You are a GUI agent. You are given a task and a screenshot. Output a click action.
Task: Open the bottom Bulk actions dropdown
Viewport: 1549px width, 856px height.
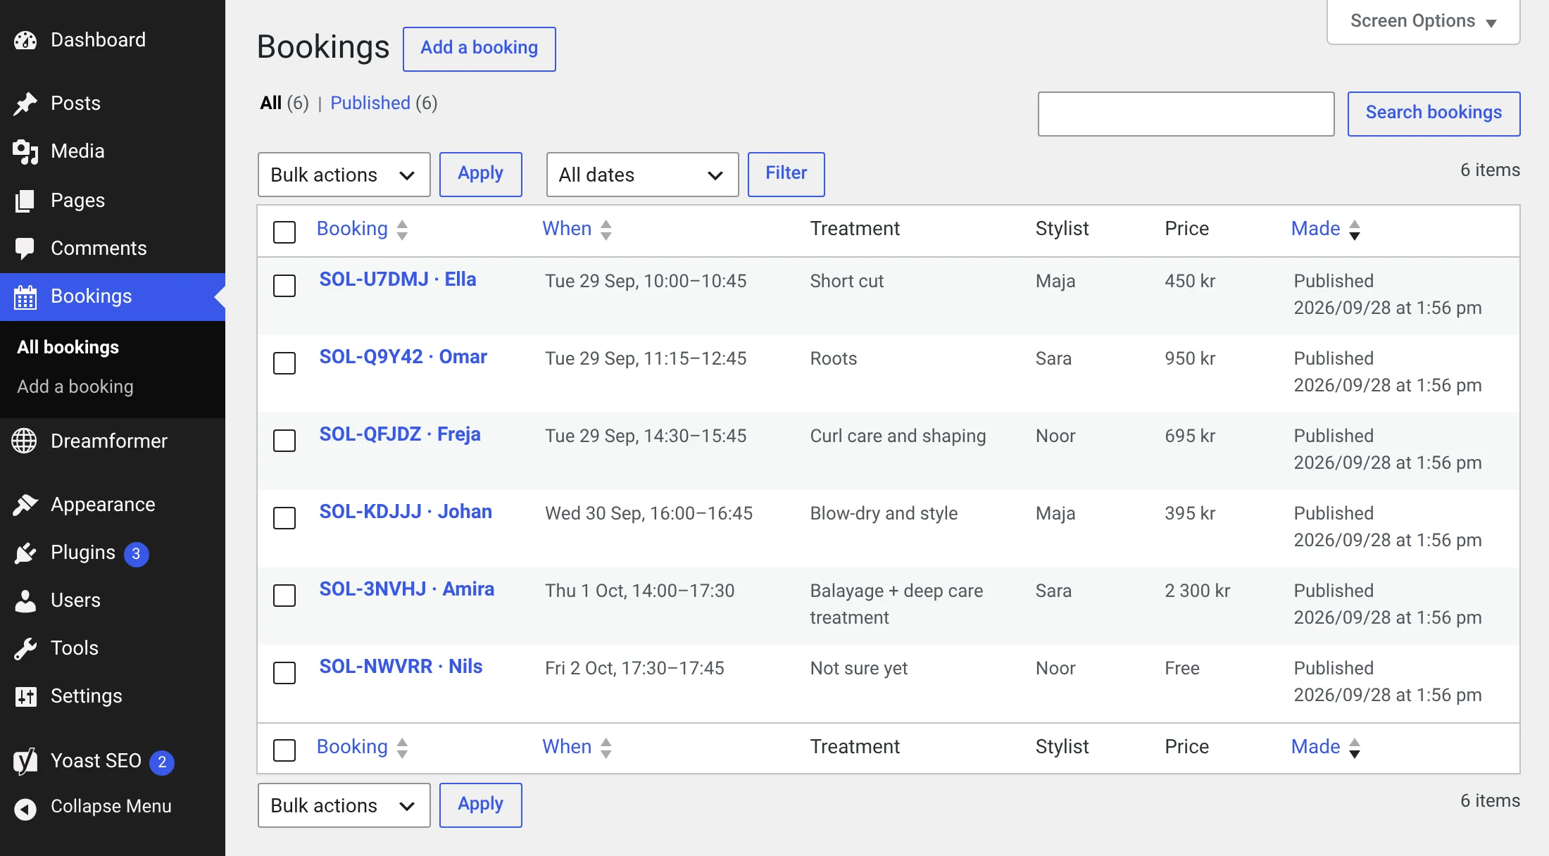click(x=344, y=805)
